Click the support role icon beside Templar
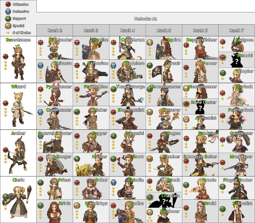255x223 pixels. point(223,73)
